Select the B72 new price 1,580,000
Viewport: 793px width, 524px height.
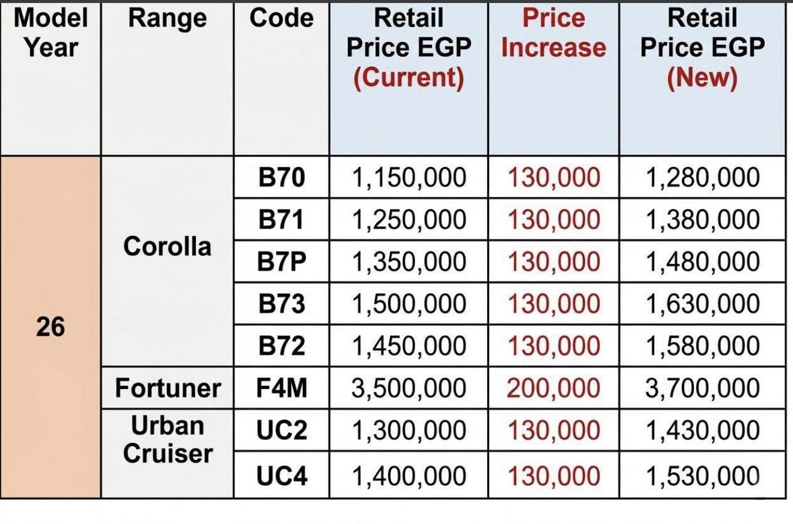coord(702,346)
